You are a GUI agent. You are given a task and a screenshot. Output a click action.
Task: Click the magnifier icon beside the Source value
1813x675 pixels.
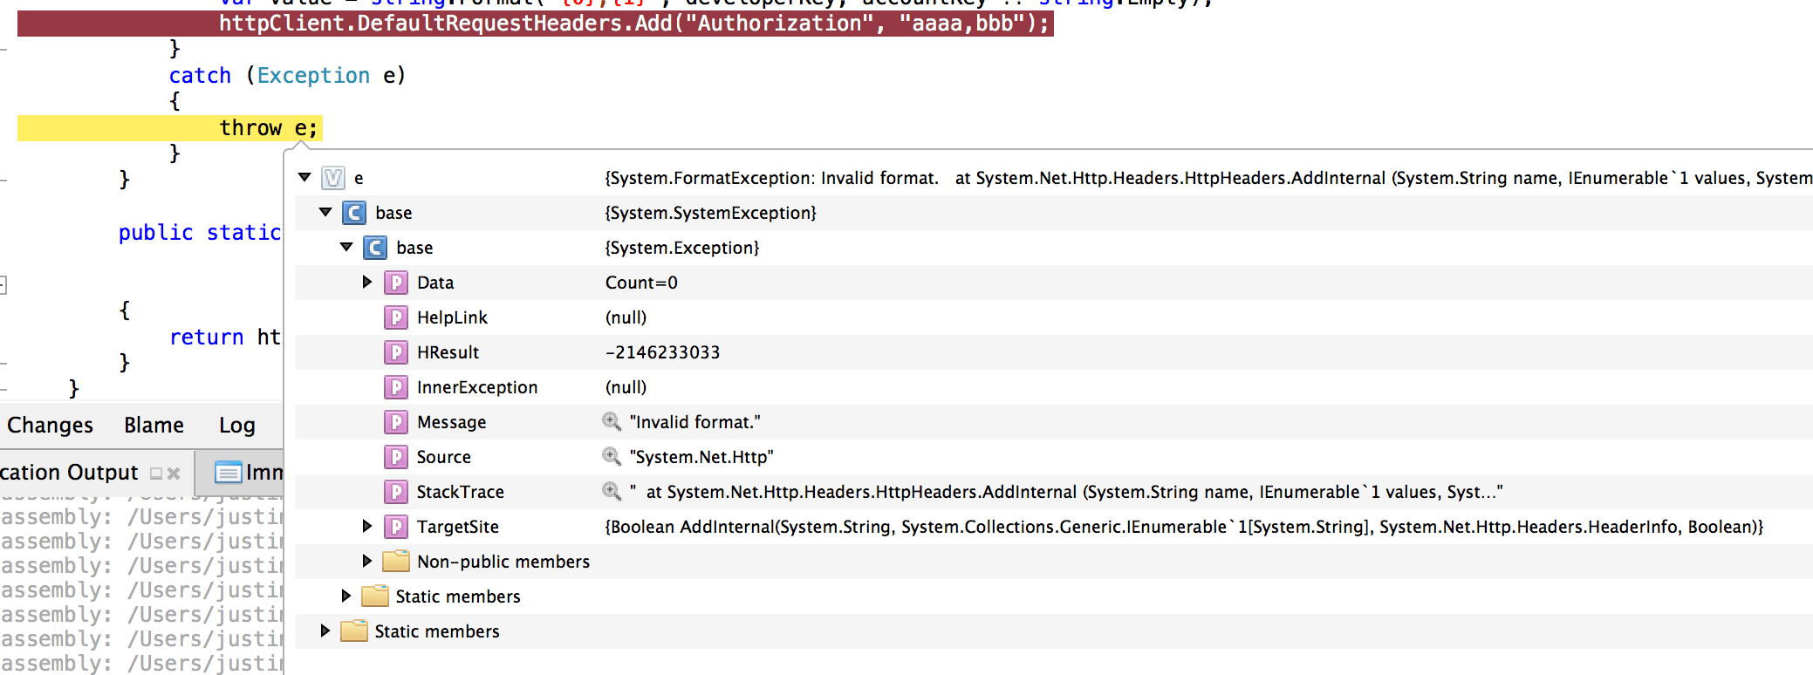[x=611, y=456]
